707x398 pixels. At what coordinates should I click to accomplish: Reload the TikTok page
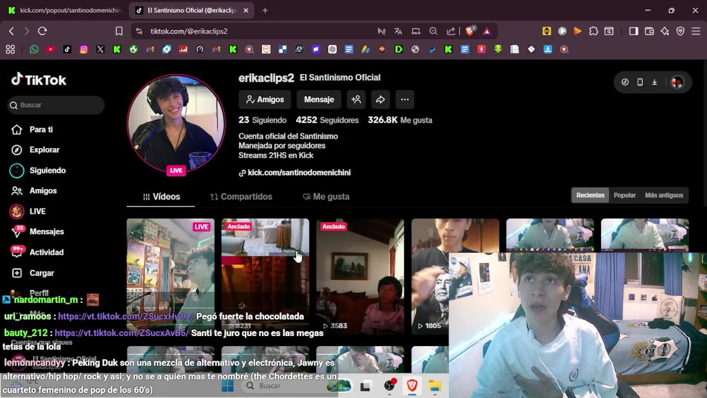[x=43, y=32]
